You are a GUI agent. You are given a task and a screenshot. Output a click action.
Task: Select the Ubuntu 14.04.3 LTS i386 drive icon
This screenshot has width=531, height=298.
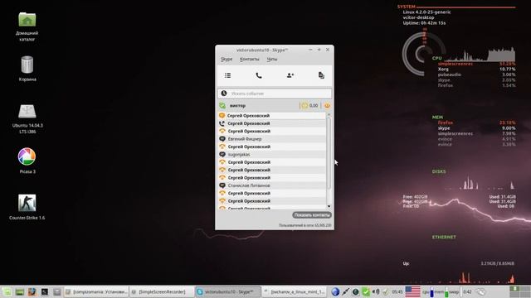pyautogui.click(x=27, y=119)
